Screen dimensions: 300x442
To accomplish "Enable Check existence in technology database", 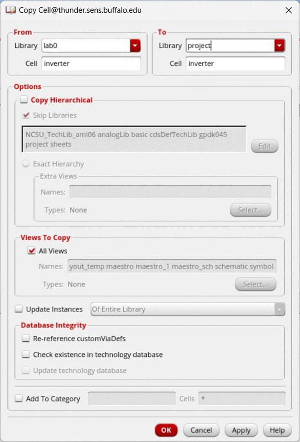I will [x=26, y=354].
